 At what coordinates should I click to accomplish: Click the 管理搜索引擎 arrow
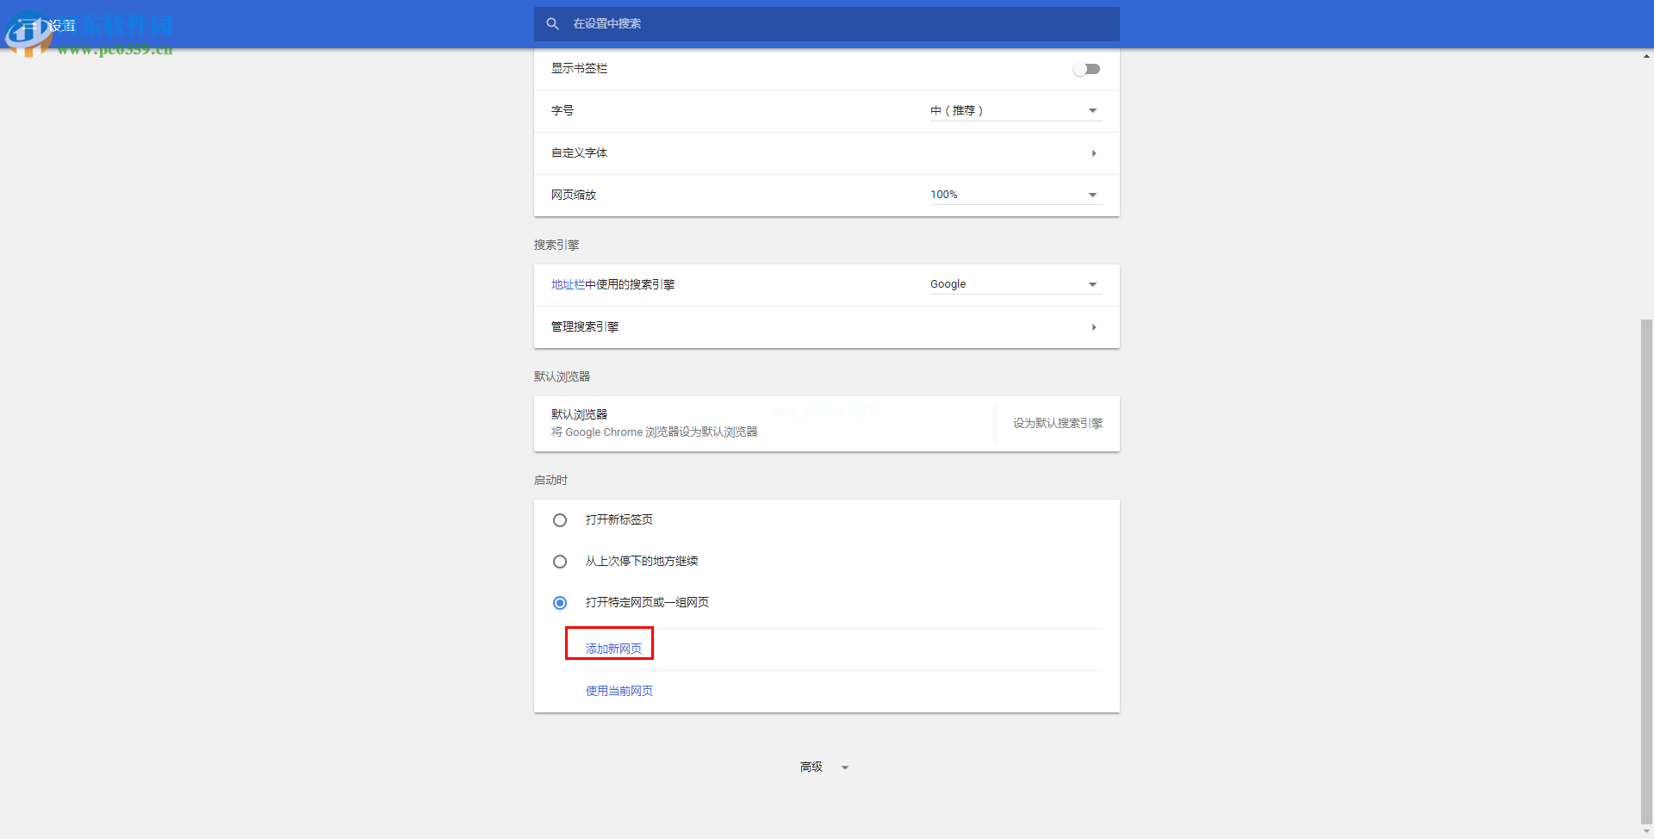(x=1093, y=326)
